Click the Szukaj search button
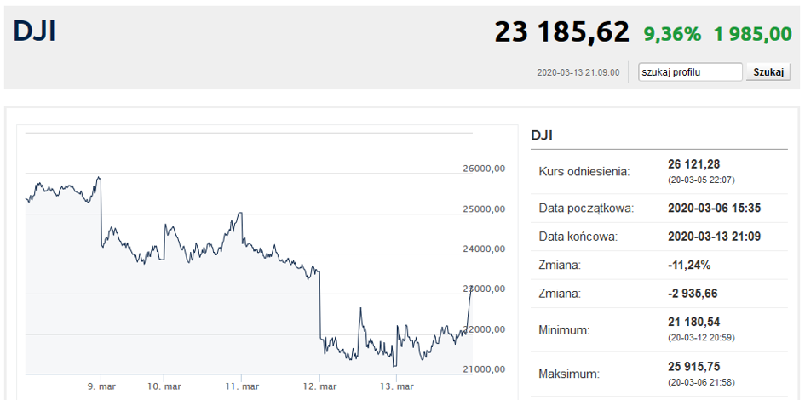The width and height of the screenshot is (805, 400). pos(768,72)
